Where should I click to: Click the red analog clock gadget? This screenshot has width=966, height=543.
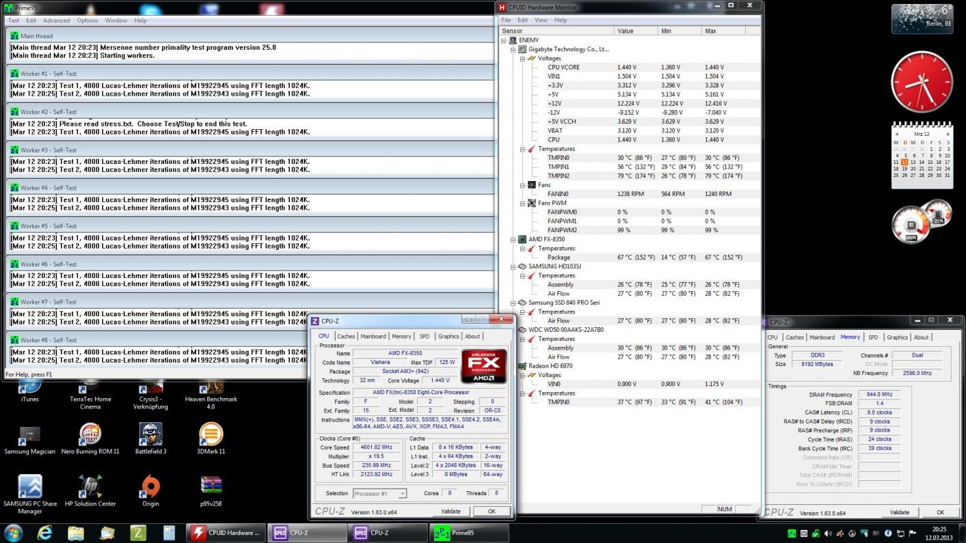point(922,81)
